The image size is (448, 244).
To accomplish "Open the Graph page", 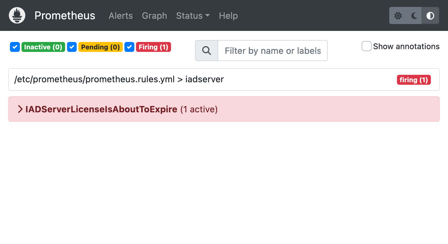I will pos(154,16).
